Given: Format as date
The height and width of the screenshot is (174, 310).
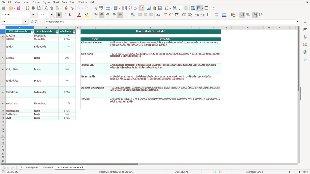Looking at the screenshot, I should [177, 15].
